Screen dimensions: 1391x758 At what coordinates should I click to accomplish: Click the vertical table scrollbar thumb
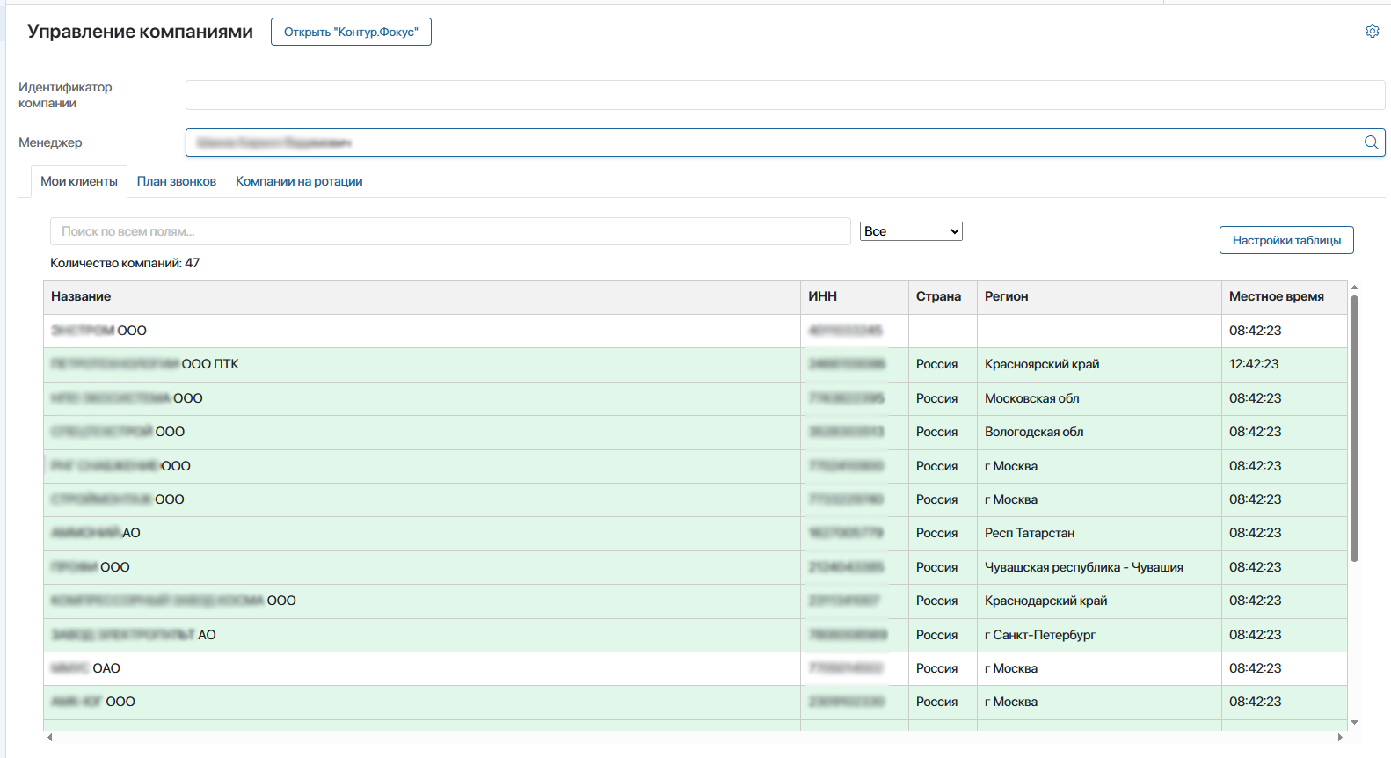(x=1354, y=428)
